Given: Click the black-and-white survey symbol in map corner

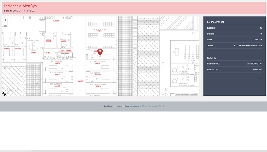Looking at the screenshot, I should coord(4,93).
